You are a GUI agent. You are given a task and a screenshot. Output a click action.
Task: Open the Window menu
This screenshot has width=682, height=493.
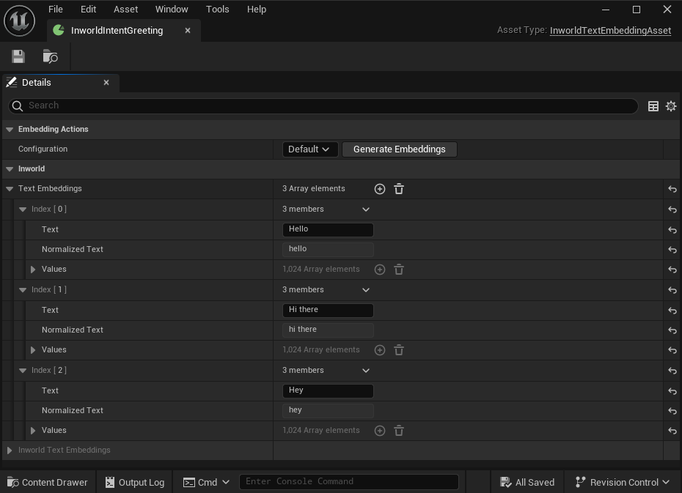[x=172, y=9]
